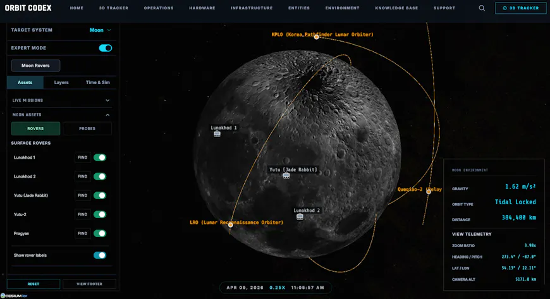Screen dimensions: 550x299
Task: Click the Orbit Codex logo
Action: (28, 8)
